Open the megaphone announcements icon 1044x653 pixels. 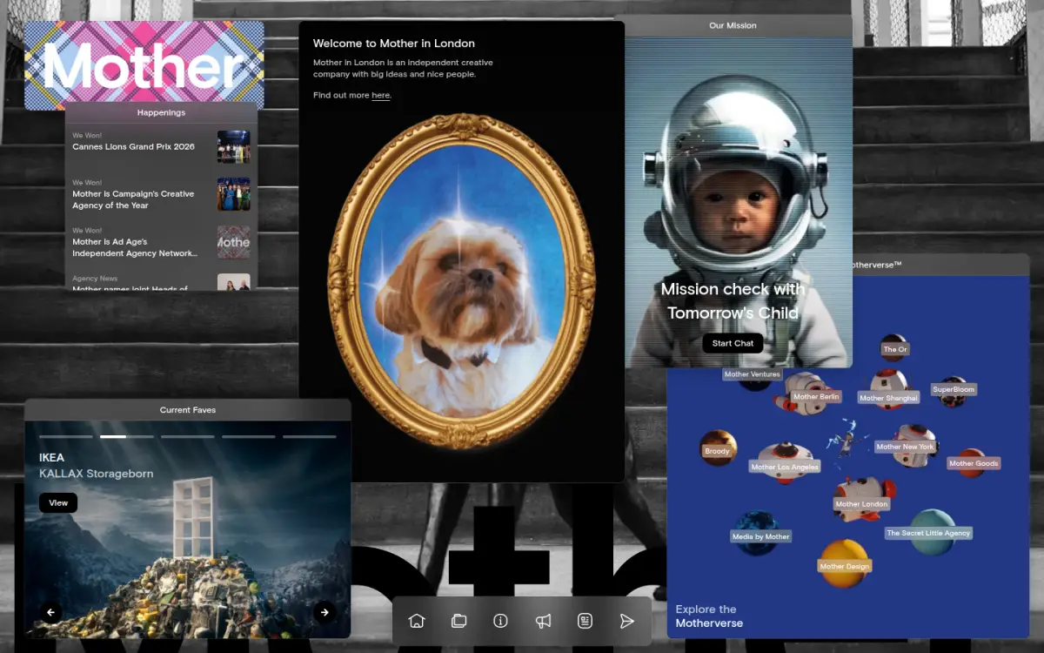click(x=543, y=621)
